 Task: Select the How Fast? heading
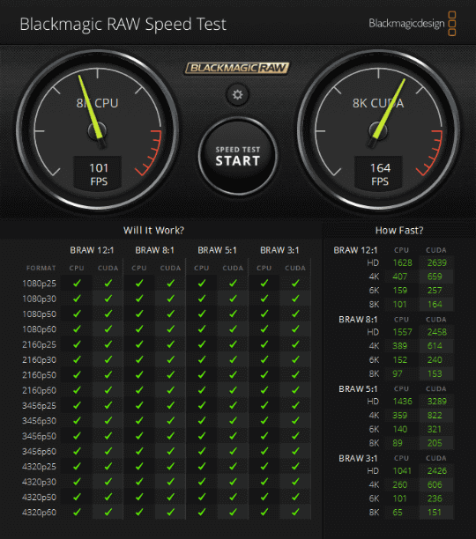click(x=399, y=231)
